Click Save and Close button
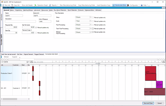The height and width of the screenshot is (106, 166). pyautogui.click(x=148, y=103)
